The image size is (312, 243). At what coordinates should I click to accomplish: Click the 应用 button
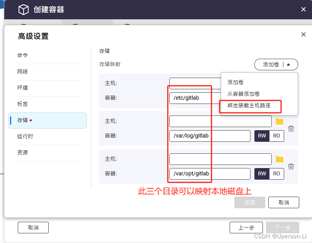[x=249, y=202]
